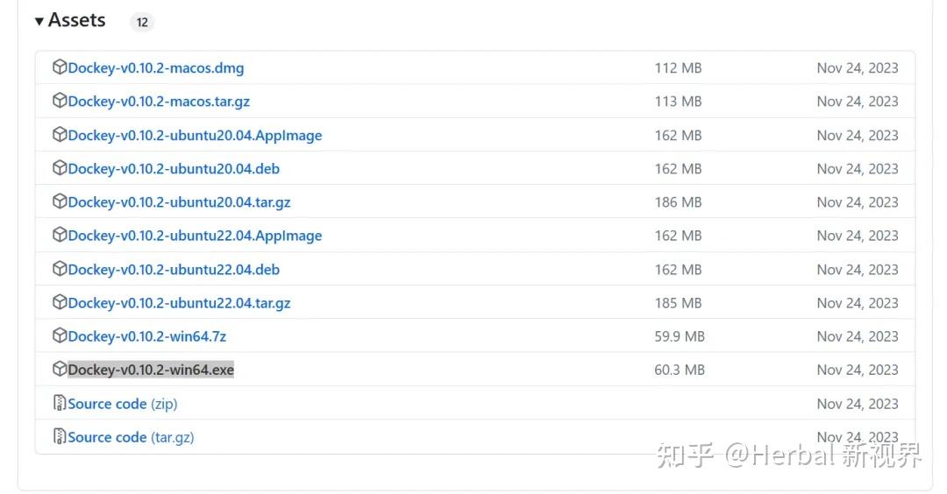Click the package icon beside Dockey-v0.10.2-macos.dmg
Screen dimensions: 947x494
click(x=60, y=67)
